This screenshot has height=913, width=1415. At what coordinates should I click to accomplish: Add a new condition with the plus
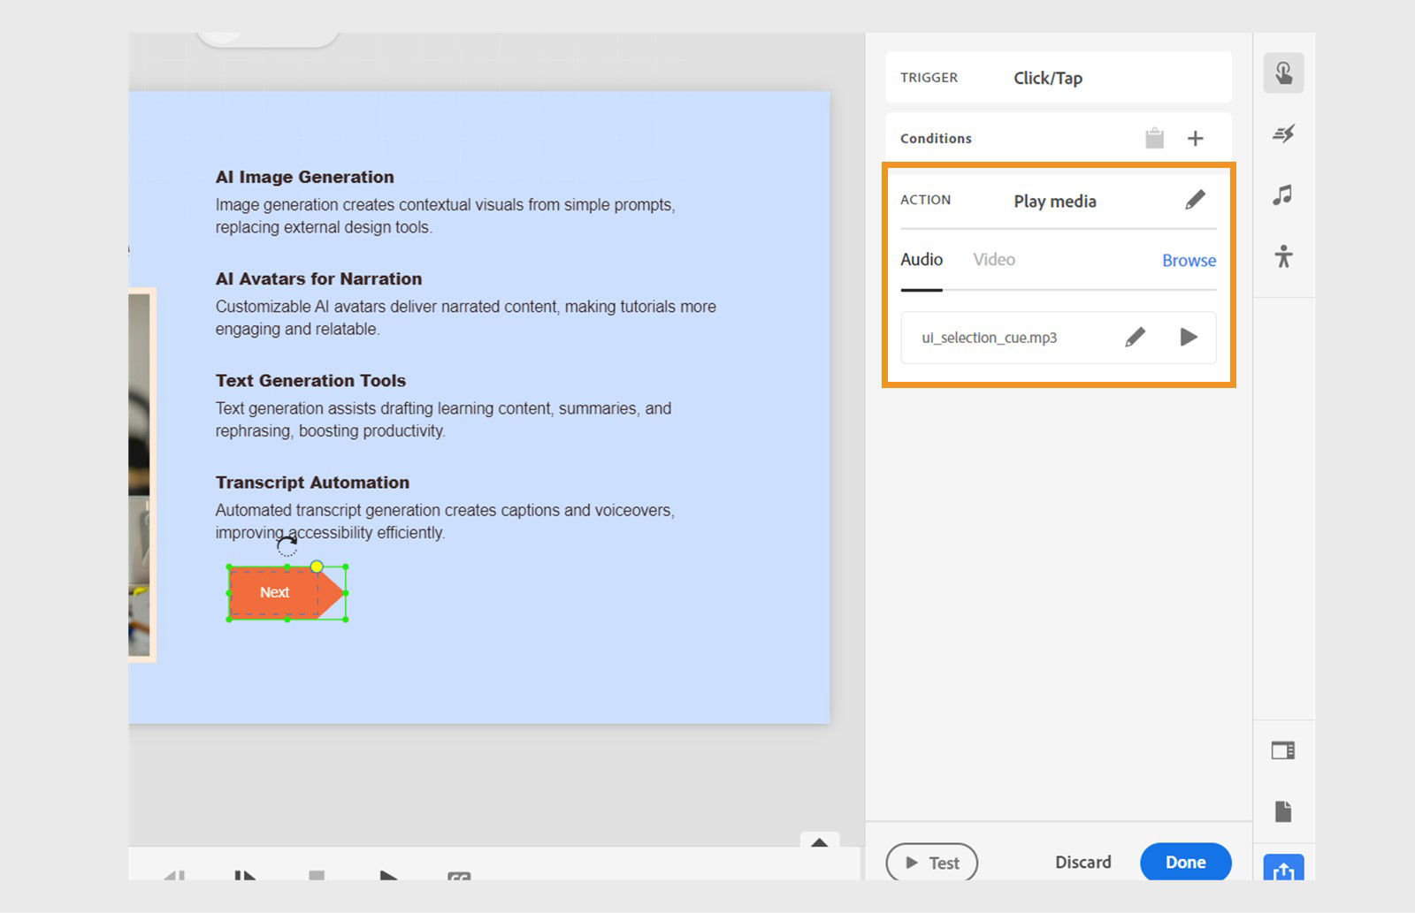click(x=1196, y=138)
